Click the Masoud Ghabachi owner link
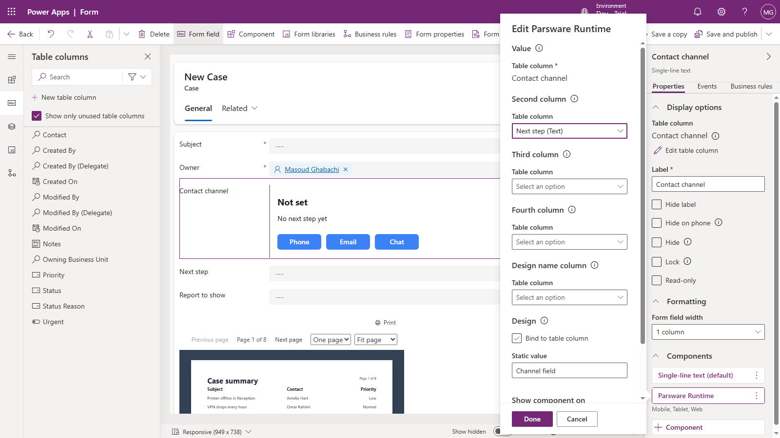The width and height of the screenshot is (780, 438). pos(312,169)
